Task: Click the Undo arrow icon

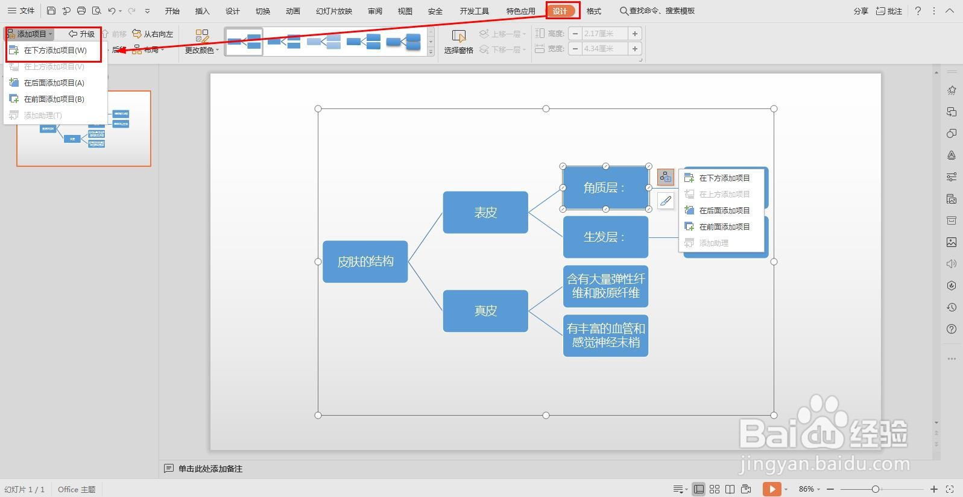Action: (112, 11)
